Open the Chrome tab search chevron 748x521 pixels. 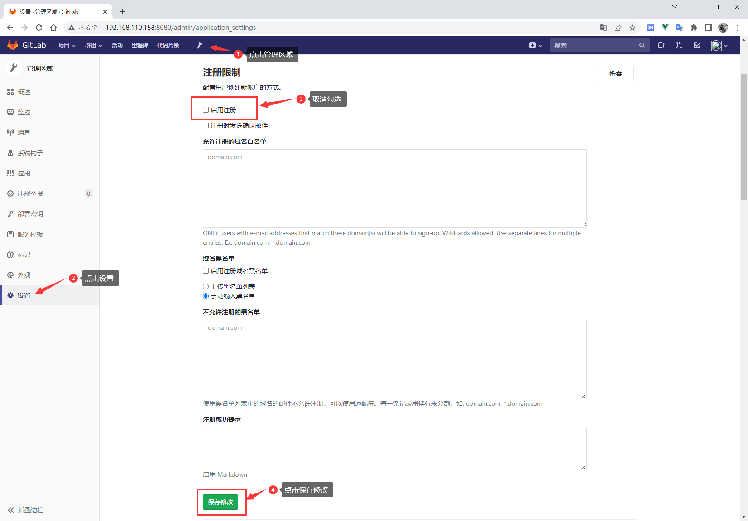coord(675,7)
